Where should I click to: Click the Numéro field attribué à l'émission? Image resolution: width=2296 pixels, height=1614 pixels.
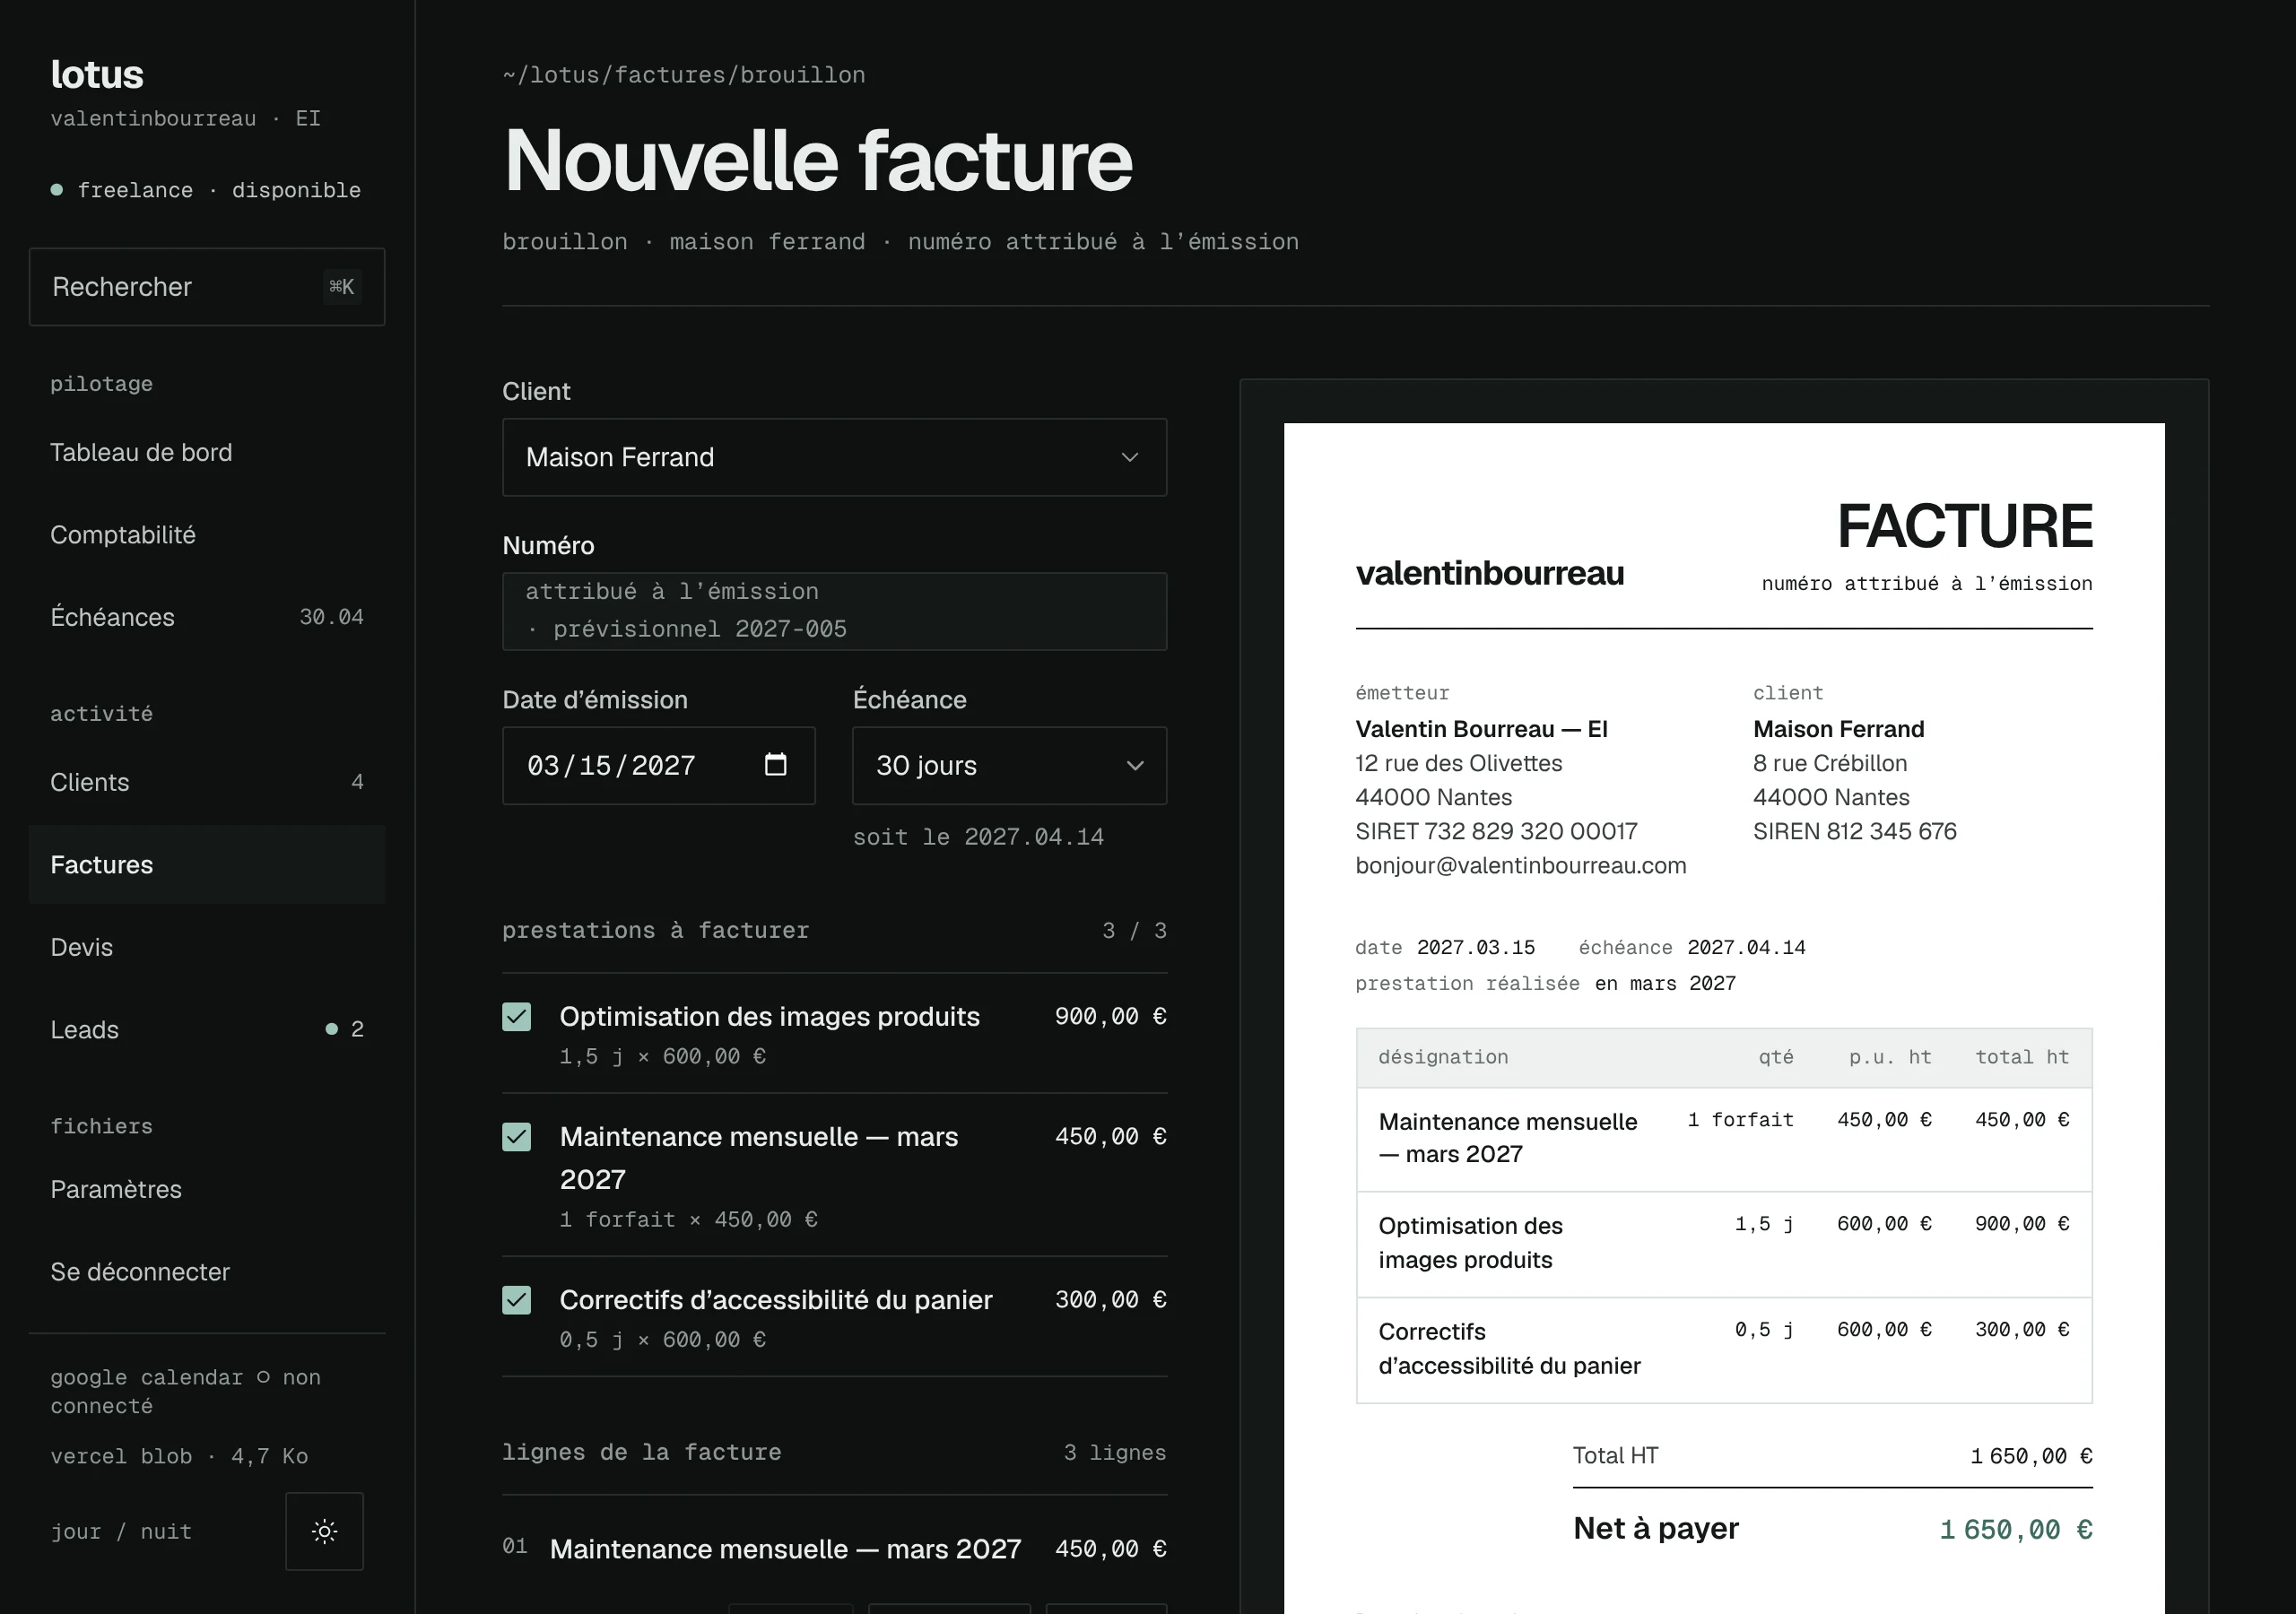point(834,611)
